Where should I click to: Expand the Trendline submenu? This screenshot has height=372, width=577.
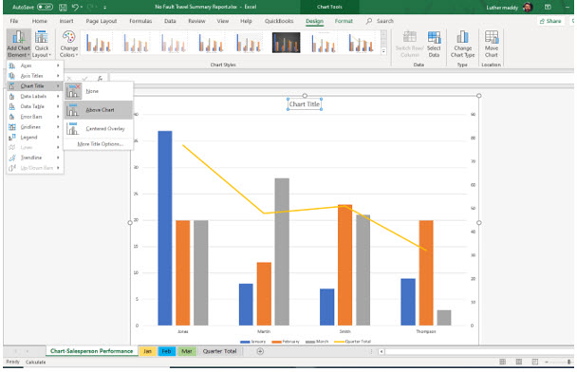(x=34, y=158)
